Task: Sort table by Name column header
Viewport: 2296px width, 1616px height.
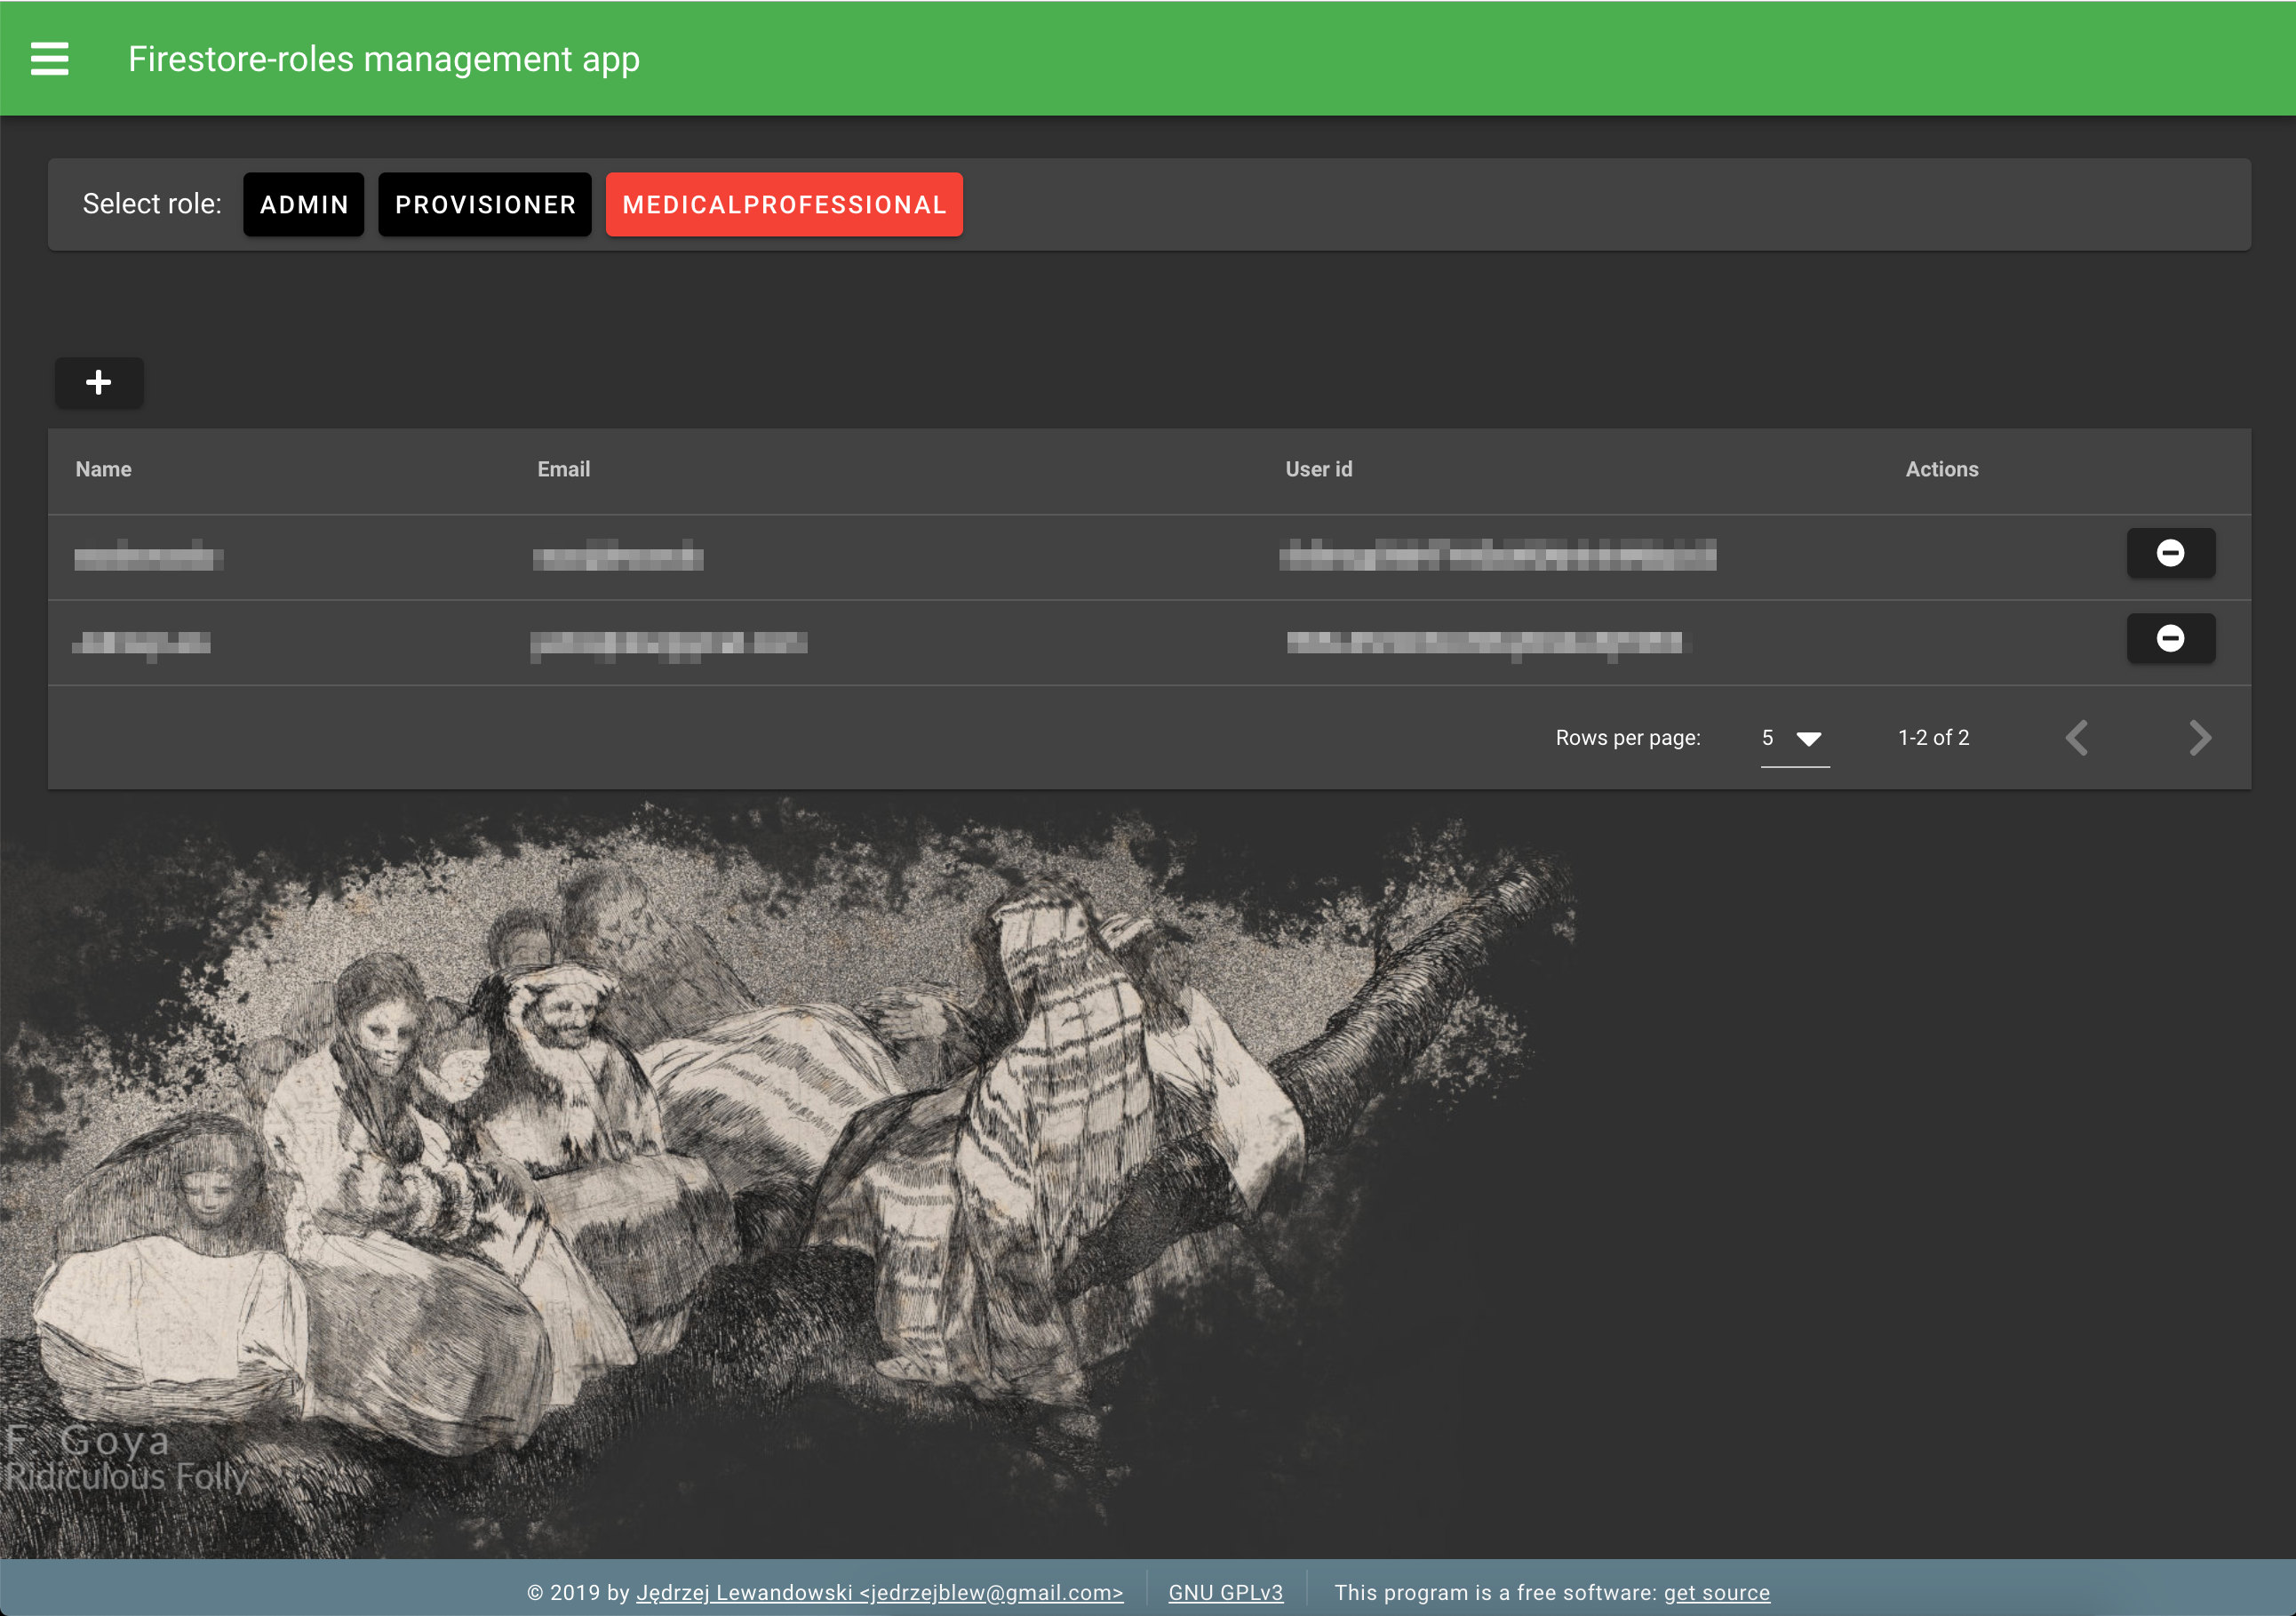Action: pos(104,469)
